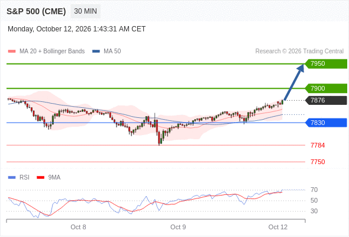Click the MA 20 + Bollinger Bands legend label
349x237 pixels.
pyautogui.click(x=52, y=52)
